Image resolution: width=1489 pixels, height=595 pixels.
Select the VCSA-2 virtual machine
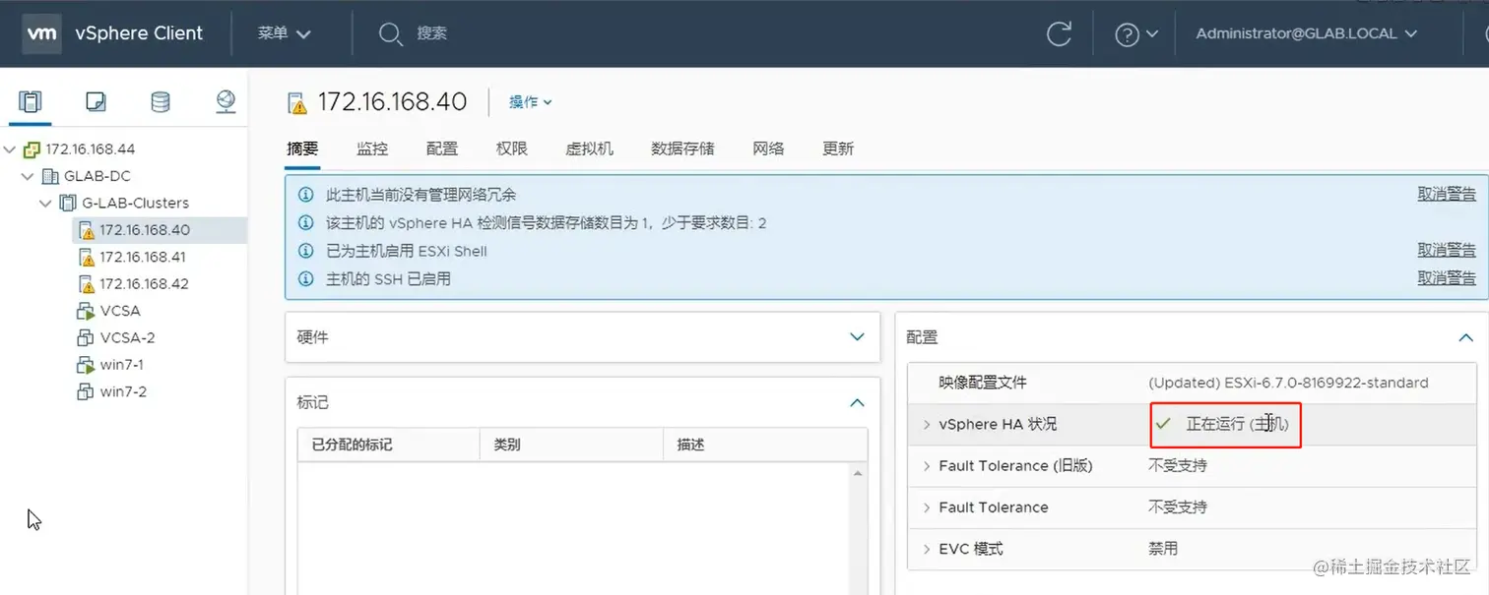tap(127, 337)
